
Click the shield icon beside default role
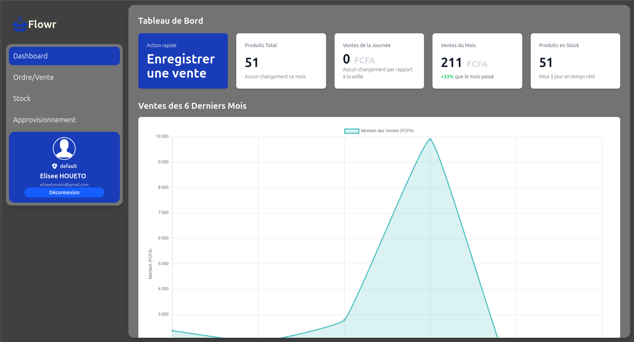[55, 166]
